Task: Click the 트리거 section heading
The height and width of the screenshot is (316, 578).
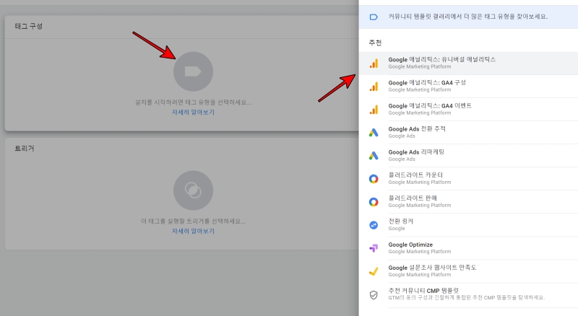Action: (x=25, y=149)
